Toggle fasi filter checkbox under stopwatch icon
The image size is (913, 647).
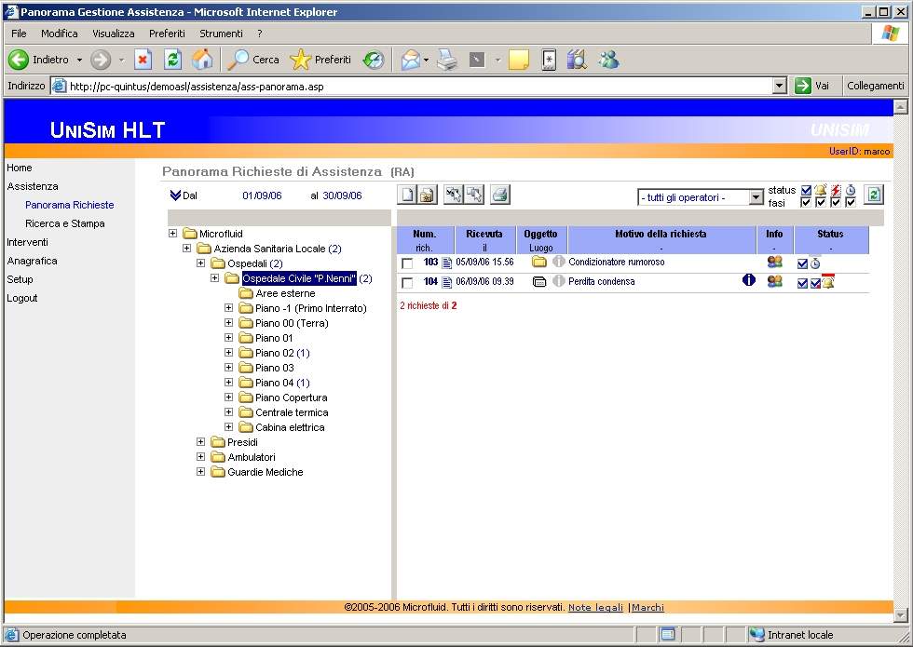tap(850, 203)
